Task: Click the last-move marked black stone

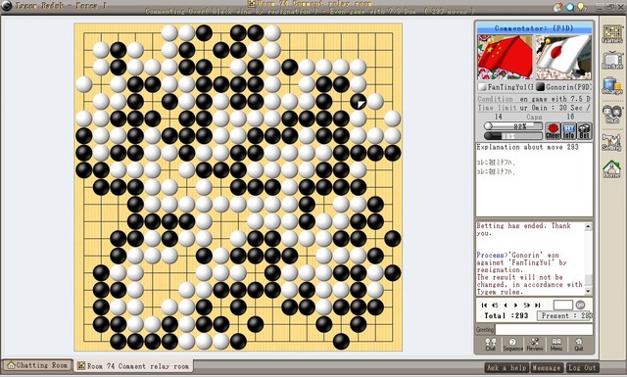Action: (358, 102)
